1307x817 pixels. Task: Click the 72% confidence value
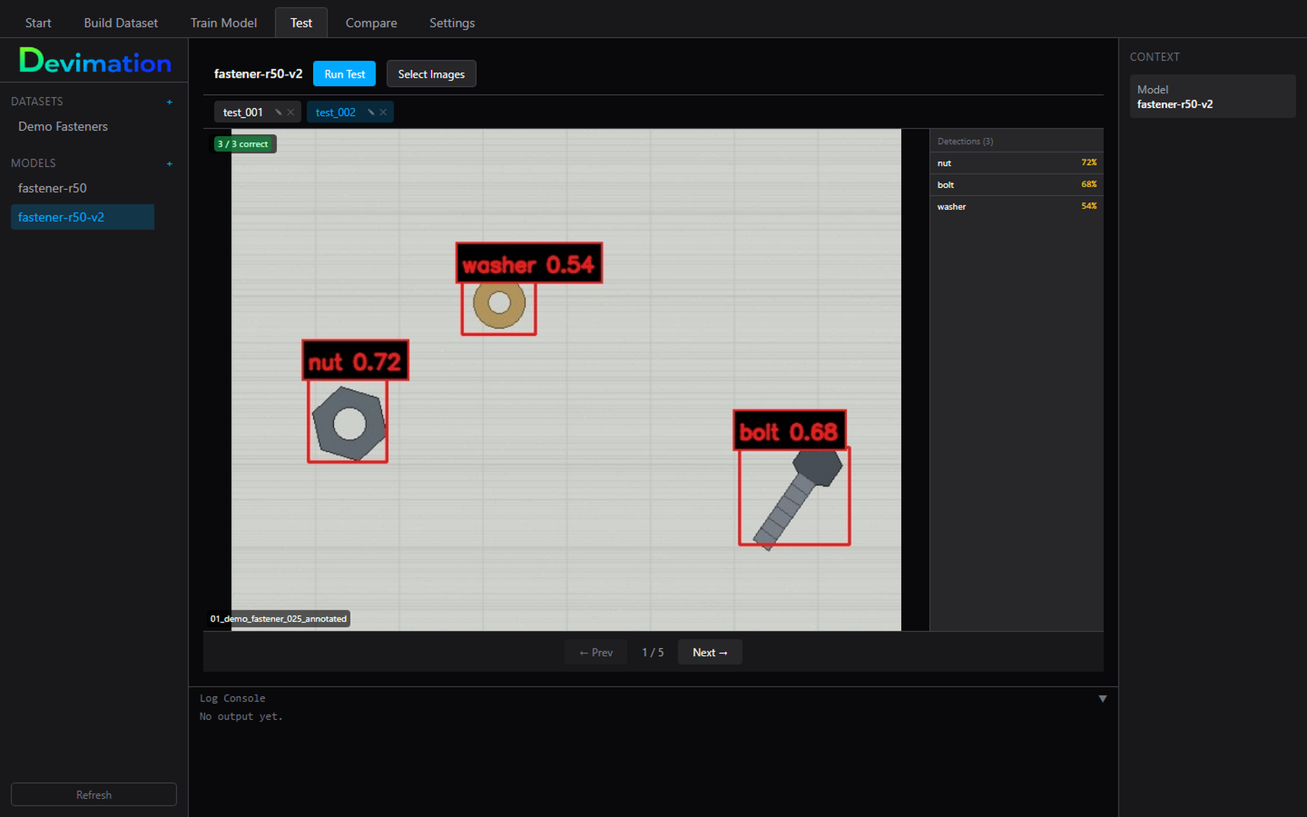pyautogui.click(x=1089, y=163)
